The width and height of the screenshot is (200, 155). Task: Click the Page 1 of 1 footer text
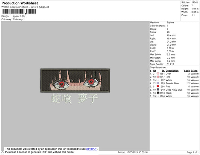click(192, 152)
